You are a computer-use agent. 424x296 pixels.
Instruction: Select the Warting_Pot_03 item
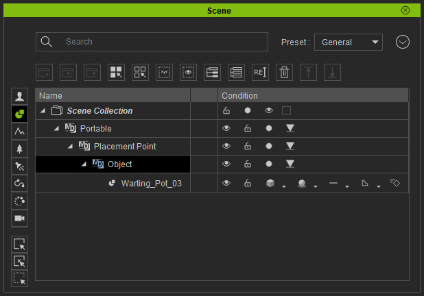(x=151, y=184)
